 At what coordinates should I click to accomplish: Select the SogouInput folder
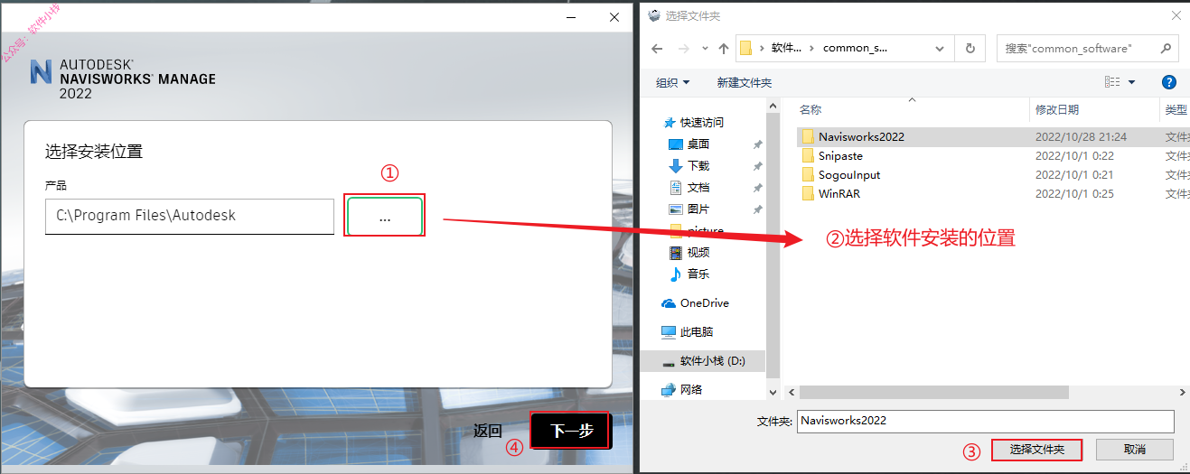tap(849, 175)
